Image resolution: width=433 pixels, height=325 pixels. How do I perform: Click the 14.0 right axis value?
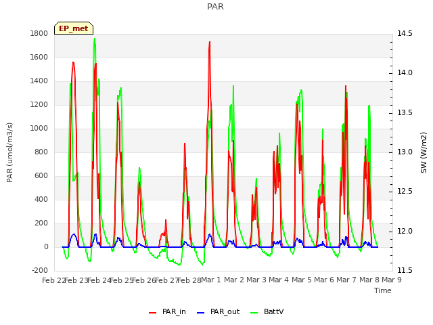point(405,73)
